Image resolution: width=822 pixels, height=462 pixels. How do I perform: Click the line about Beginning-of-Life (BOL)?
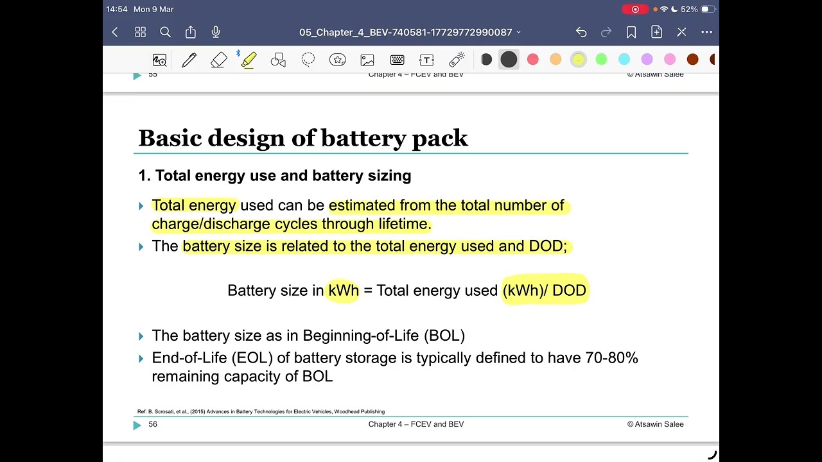point(308,336)
